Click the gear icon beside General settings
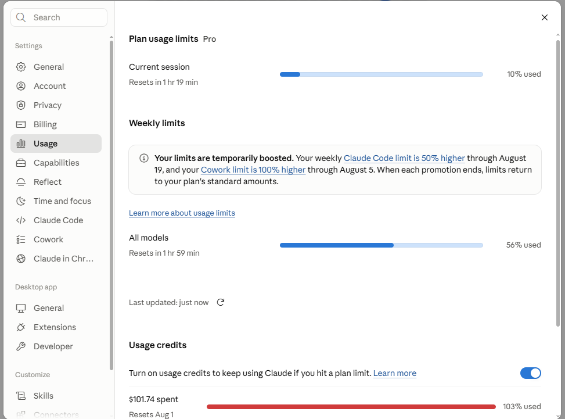The width and height of the screenshot is (565, 419). click(21, 67)
